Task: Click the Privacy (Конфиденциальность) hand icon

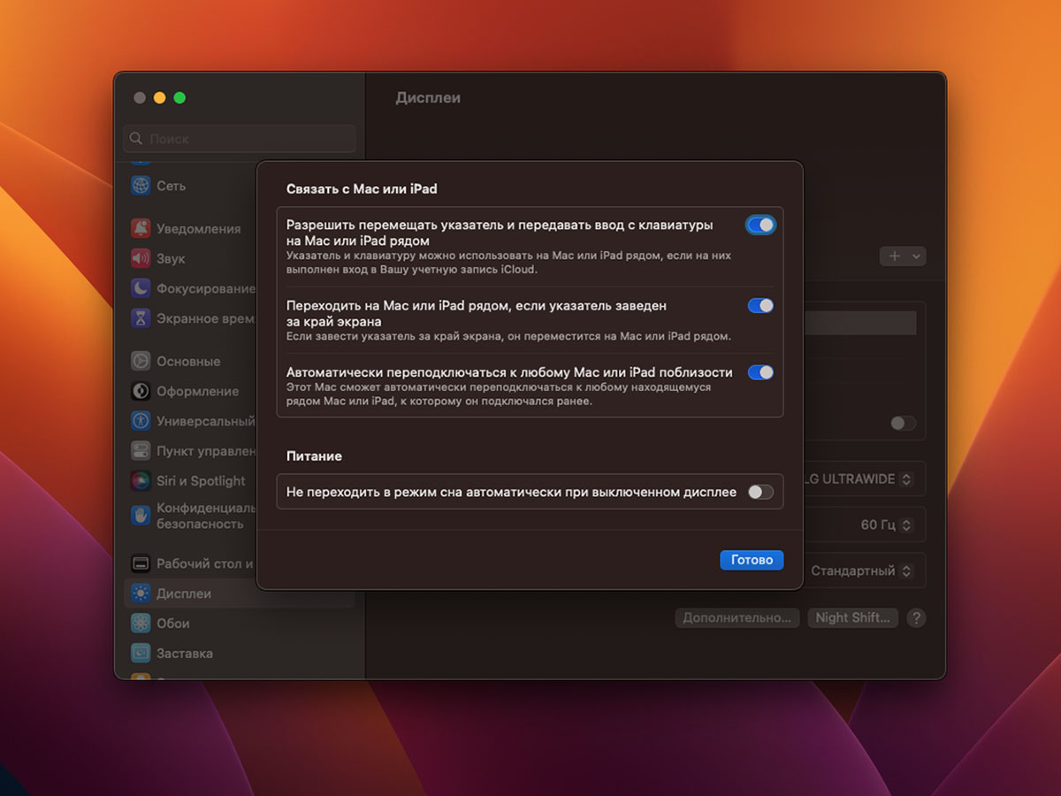Action: (141, 516)
